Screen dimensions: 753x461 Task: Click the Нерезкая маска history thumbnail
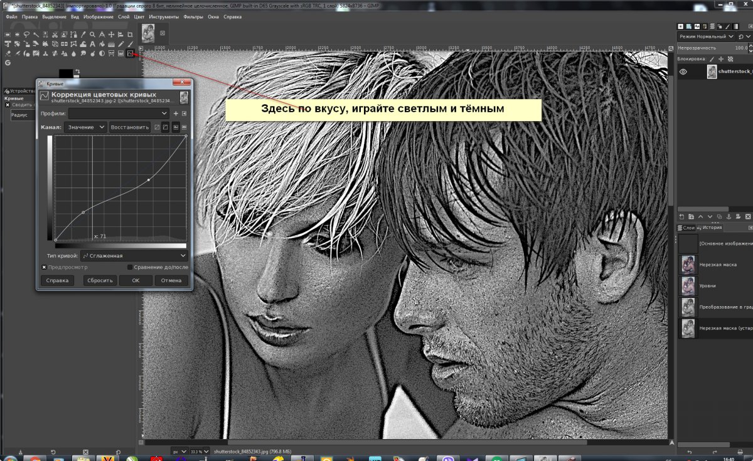pos(688,265)
